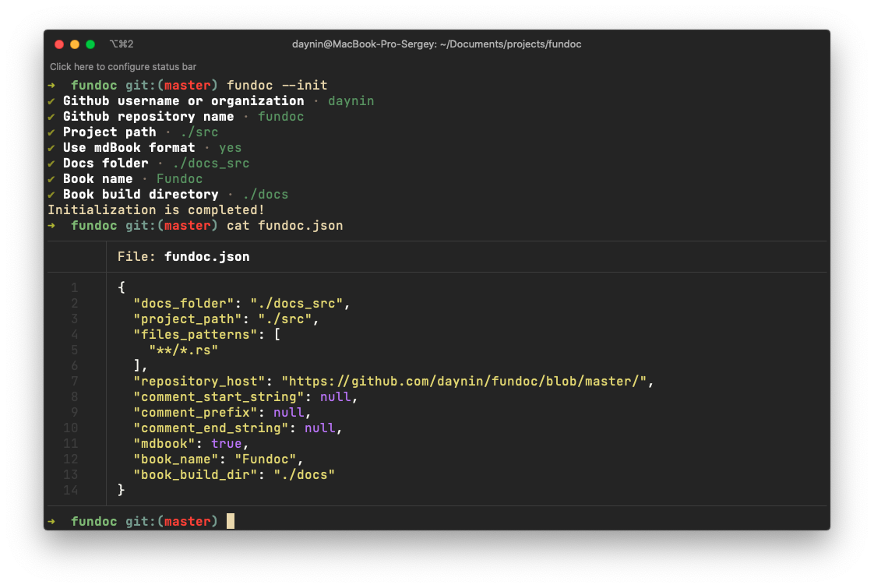
Task: Click the "files_patterns" JSON key
Action: (195, 335)
